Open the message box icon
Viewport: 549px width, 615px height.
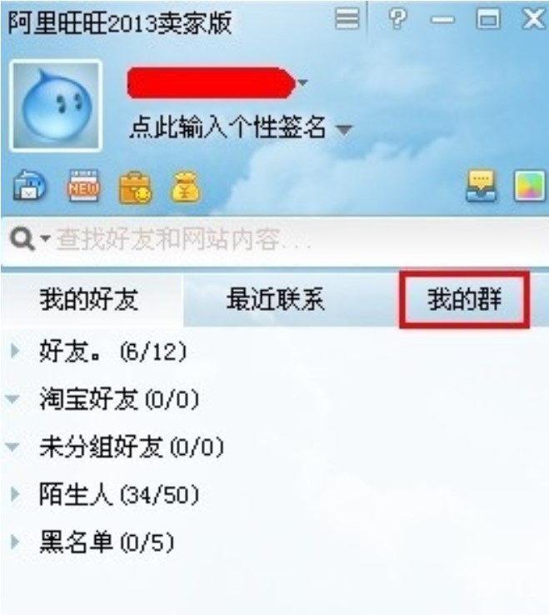[x=482, y=186]
